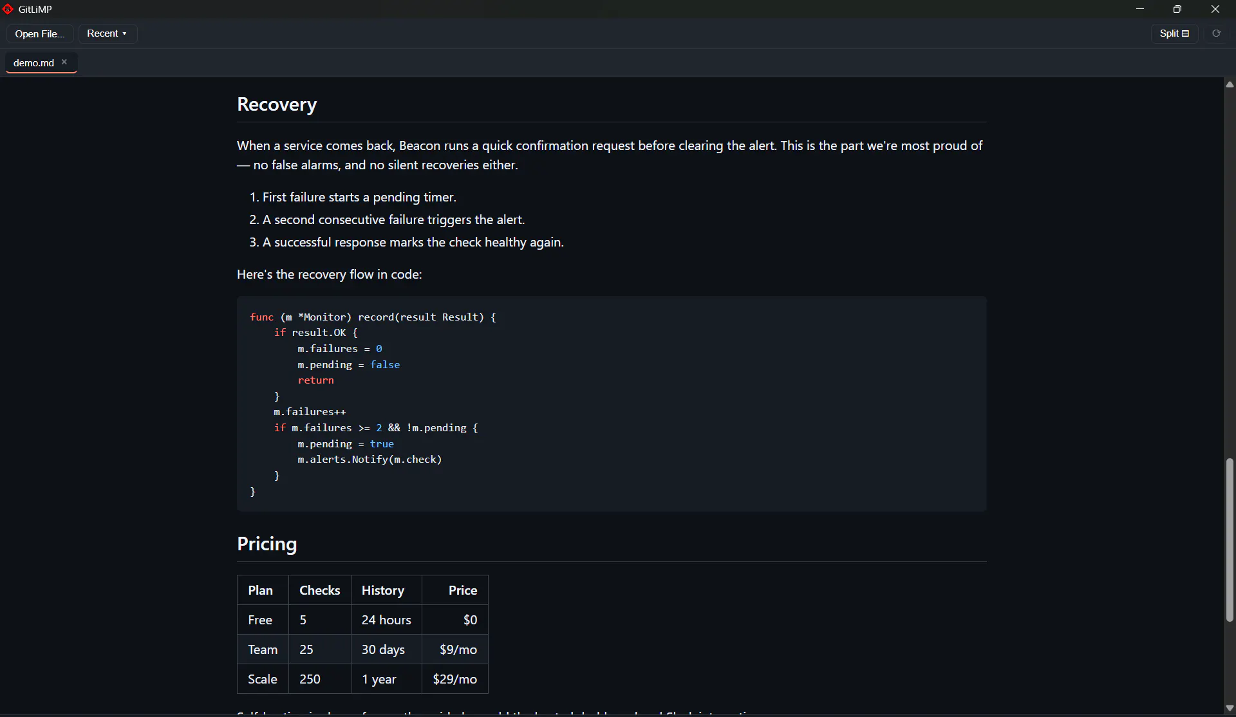Click the 'return' keyword in code
Screen dimensions: 1236x717
pyautogui.click(x=315, y=380)
